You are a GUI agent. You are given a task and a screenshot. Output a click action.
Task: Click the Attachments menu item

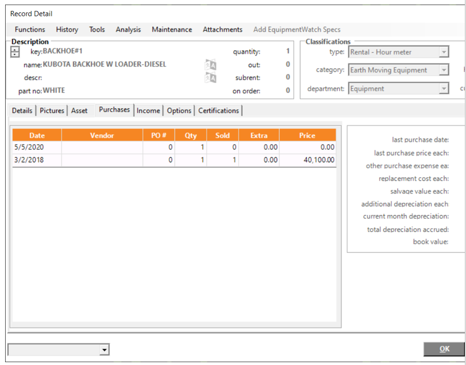click(x=222, y=30)
